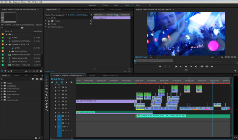Click the Lift button in Program Monitor

[202, 66]
